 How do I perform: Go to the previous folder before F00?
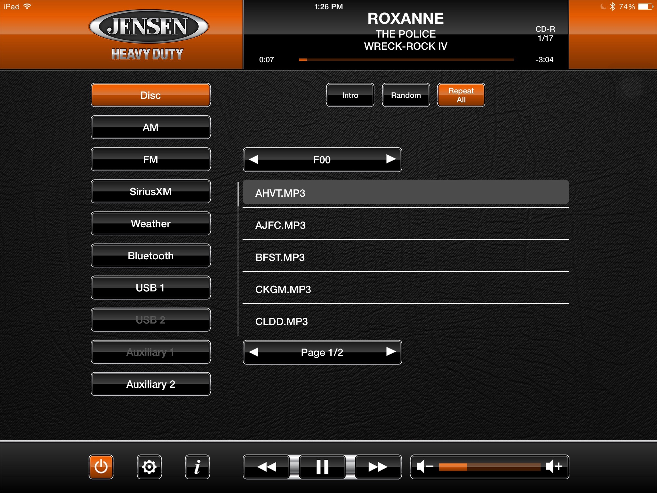(253, 160)
